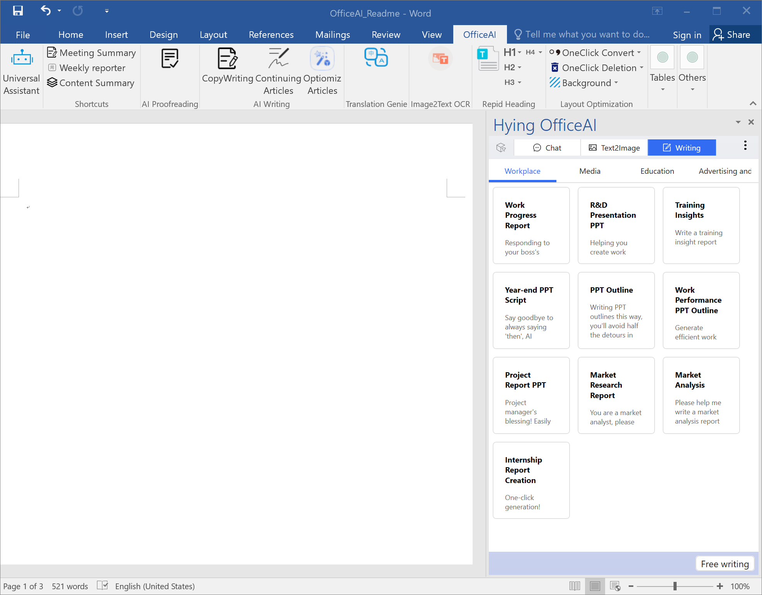Viewport: 762px width, 595px height.
Task: Switch to the Home ribbon tab
Action: click(71, 35)
